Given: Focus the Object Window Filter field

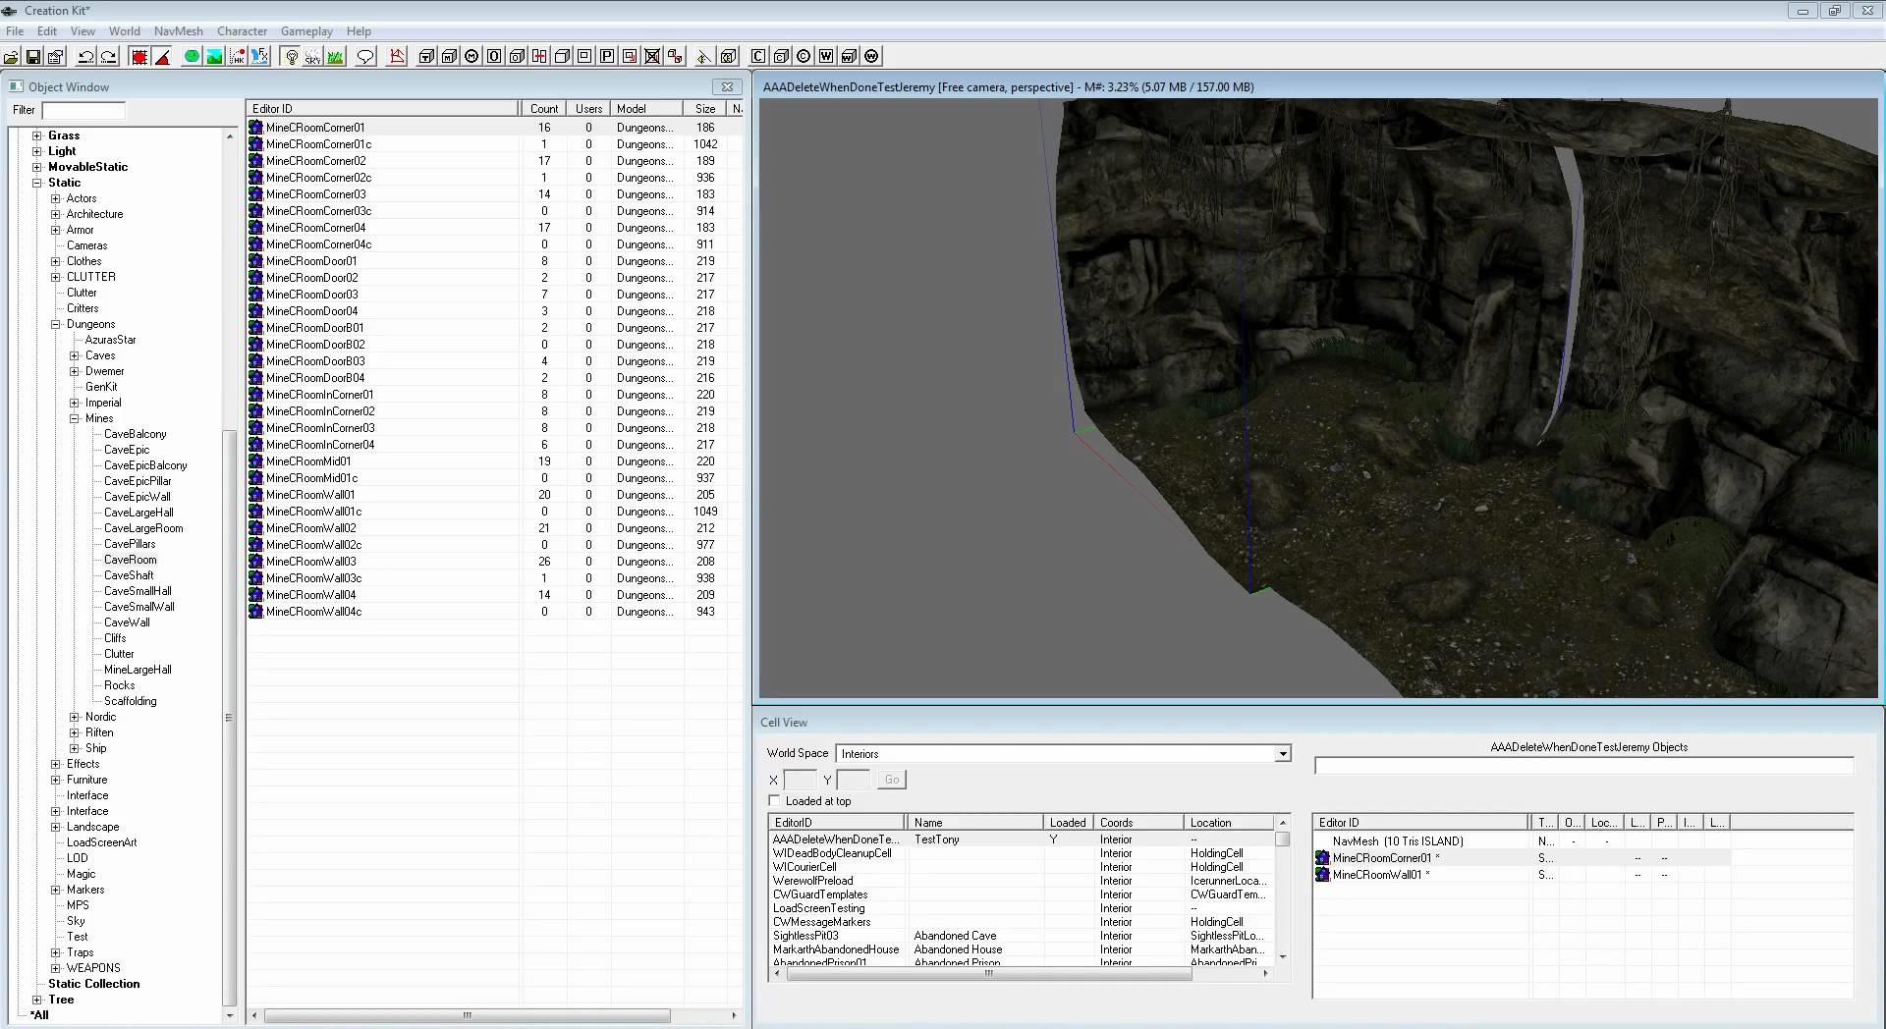Looking at the screenshot, I should click(x=83, y=110).
